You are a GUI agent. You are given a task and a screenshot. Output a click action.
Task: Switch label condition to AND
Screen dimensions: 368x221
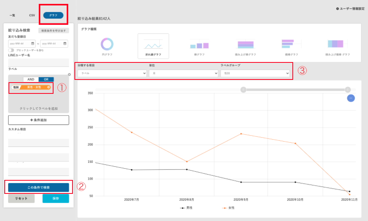(31, 79)
